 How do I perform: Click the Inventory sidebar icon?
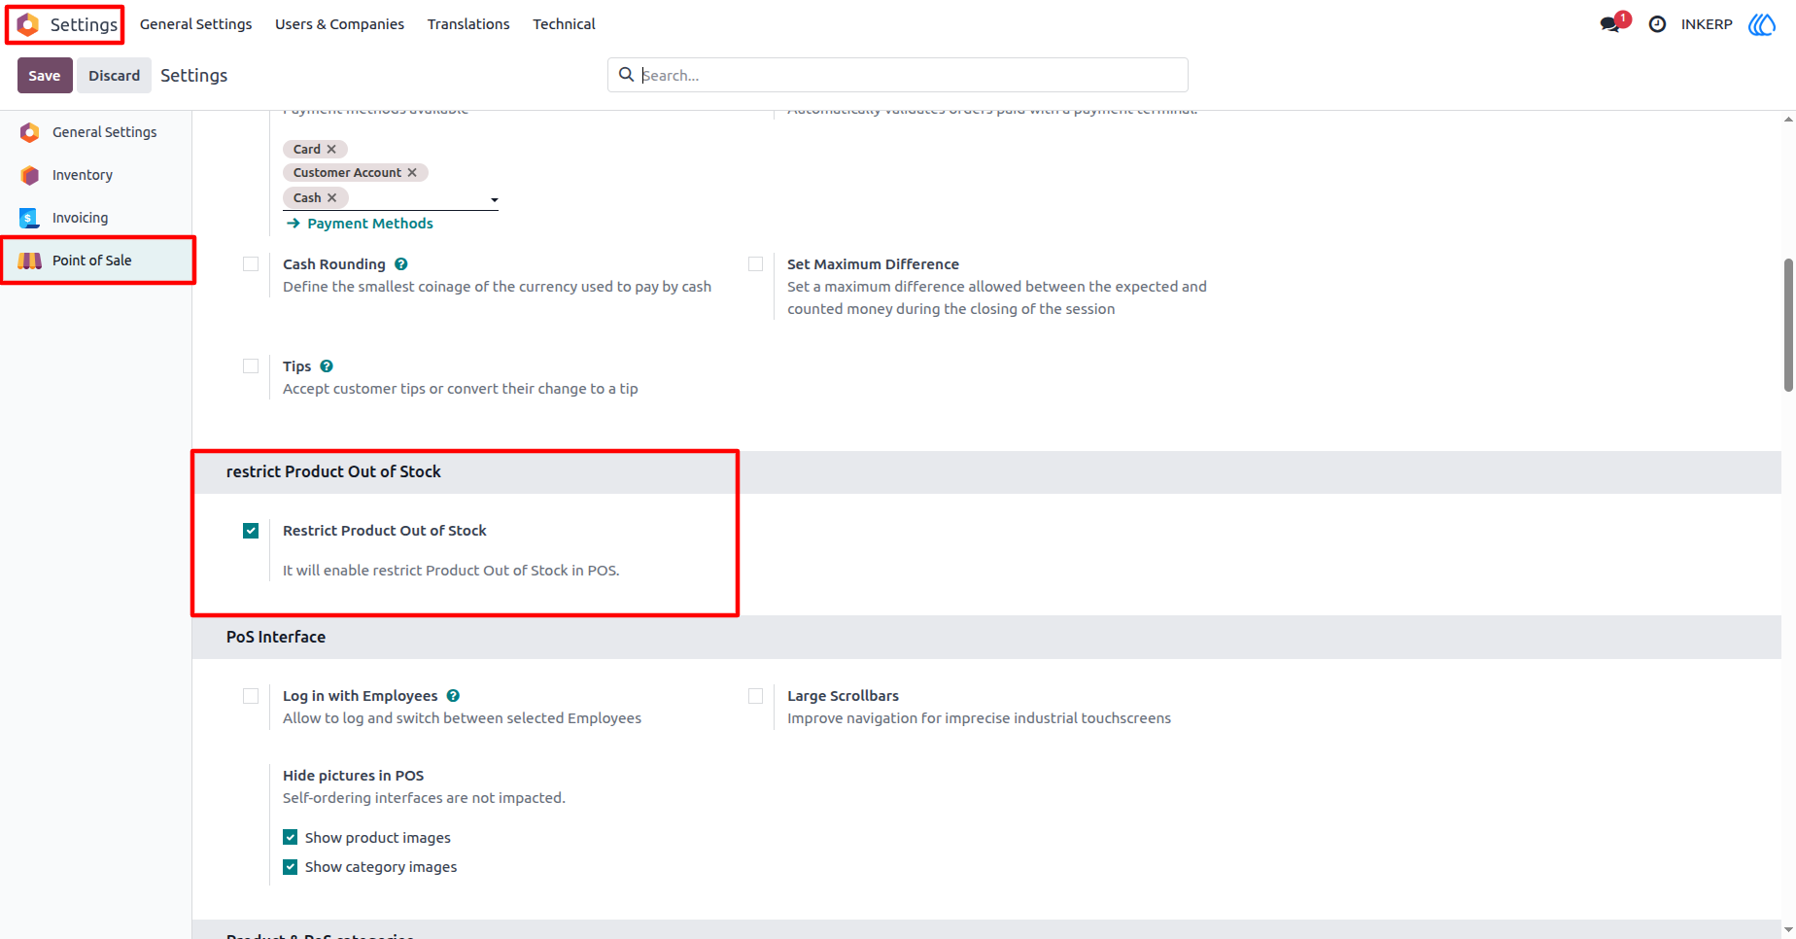pyautogui.click(x=29, y=175)
